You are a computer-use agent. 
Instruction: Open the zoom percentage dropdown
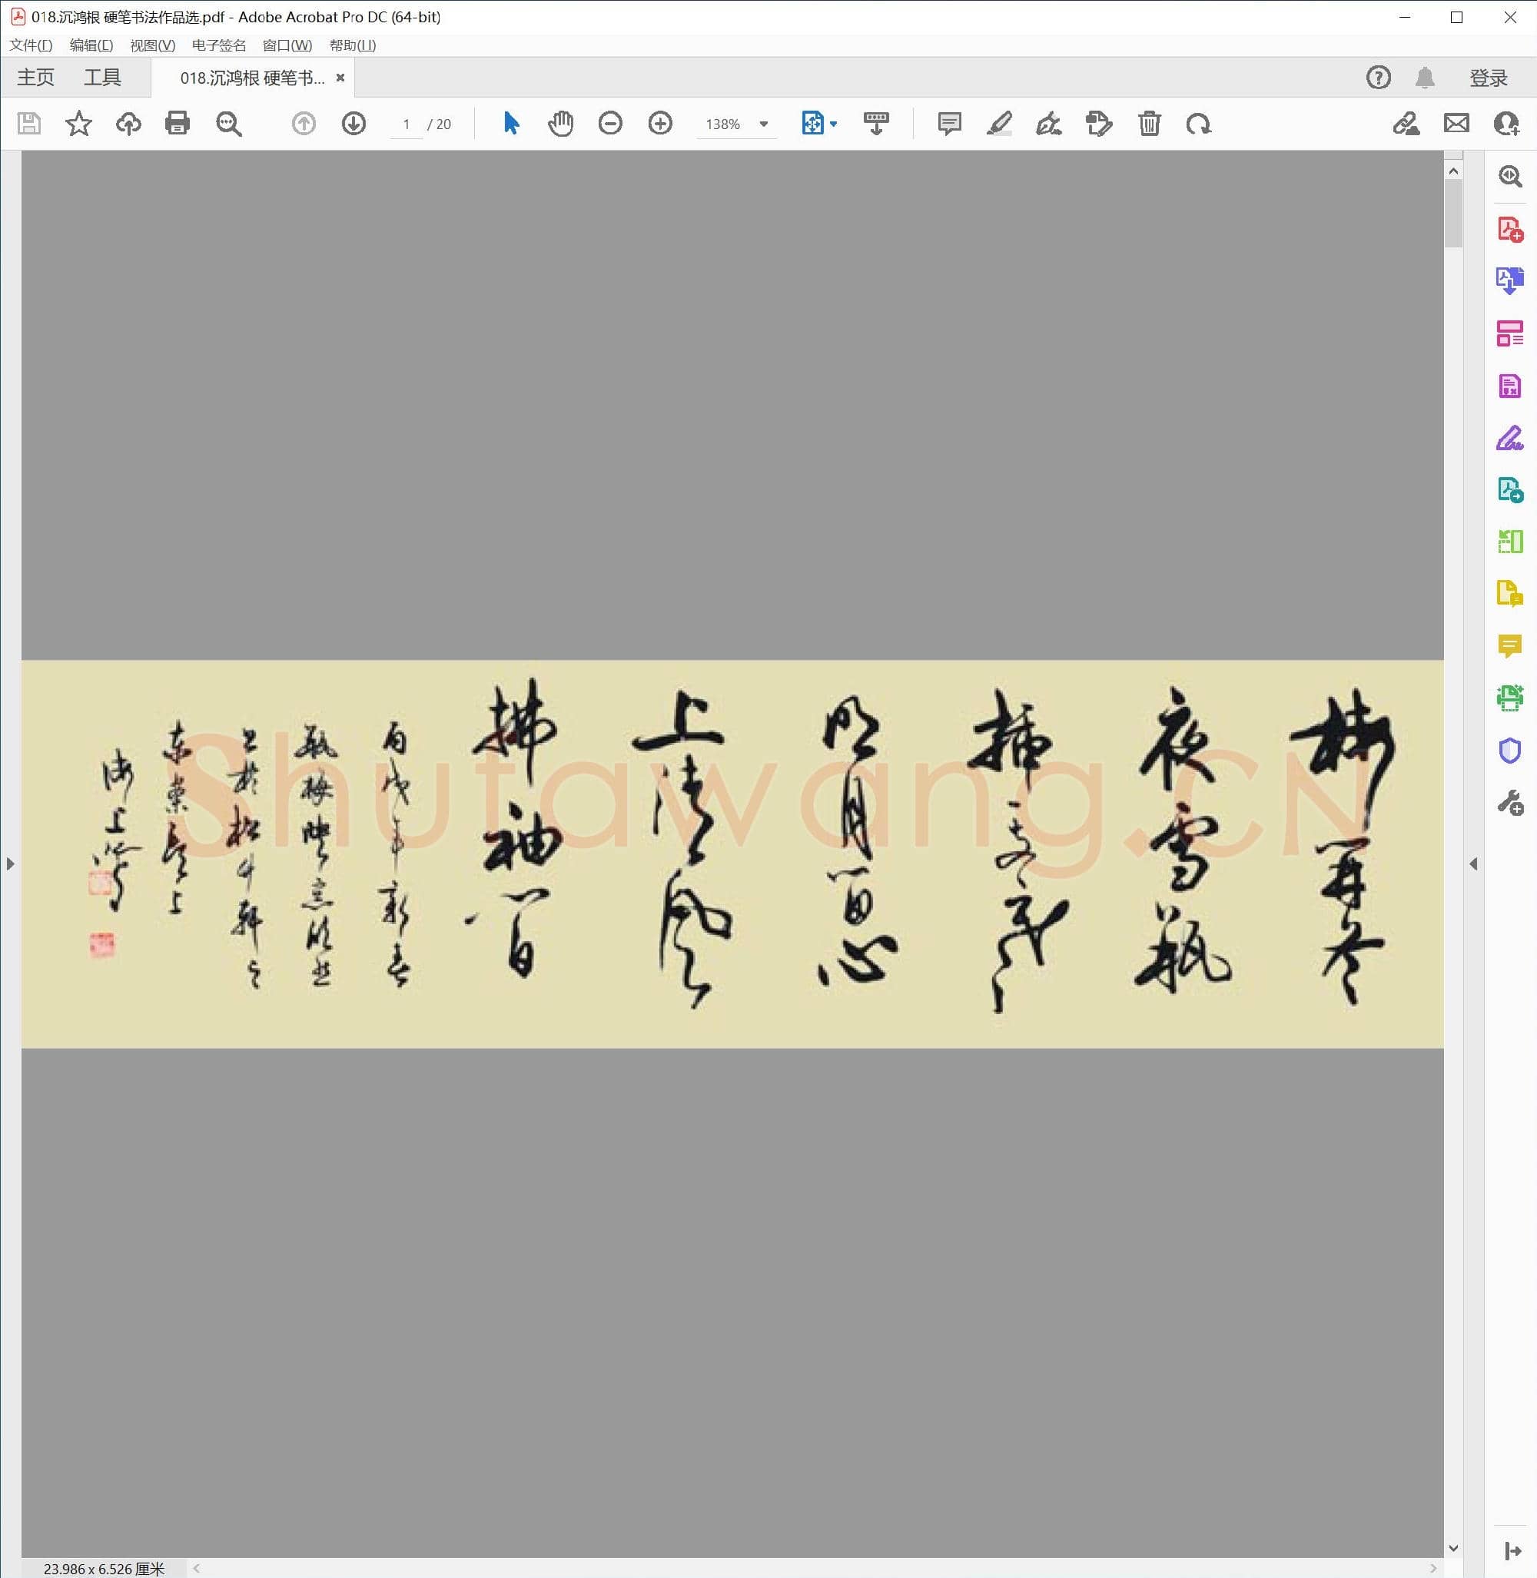762,124
